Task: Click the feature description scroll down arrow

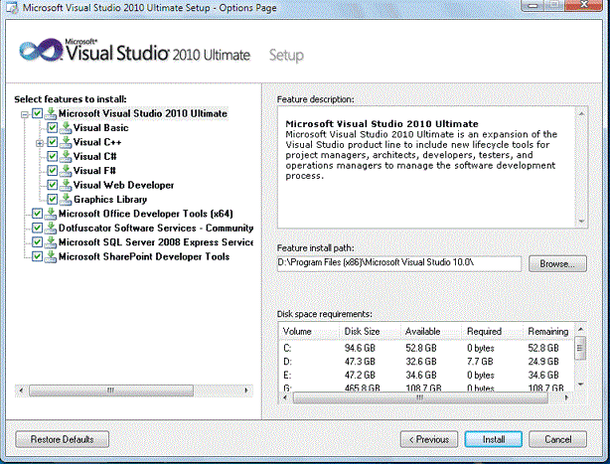Action: point(581,221)
